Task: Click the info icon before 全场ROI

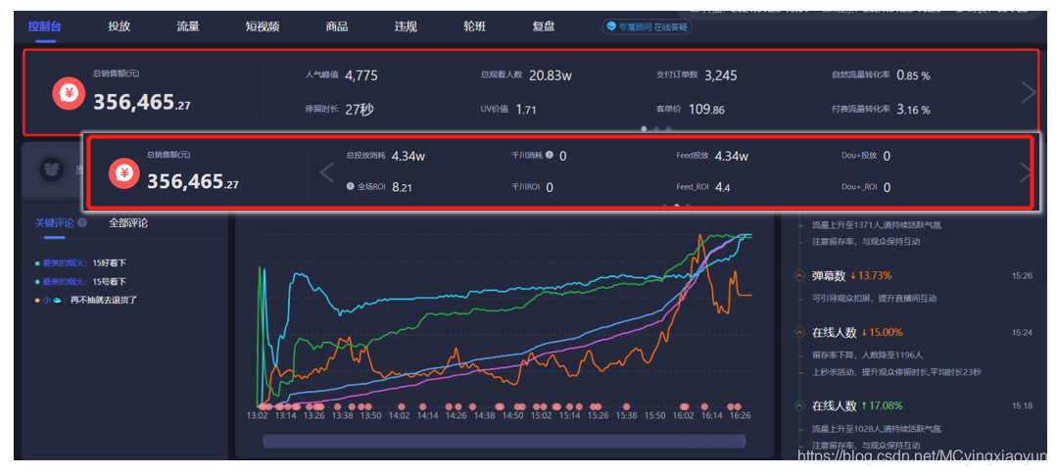Action: click(x=350, y=186)
